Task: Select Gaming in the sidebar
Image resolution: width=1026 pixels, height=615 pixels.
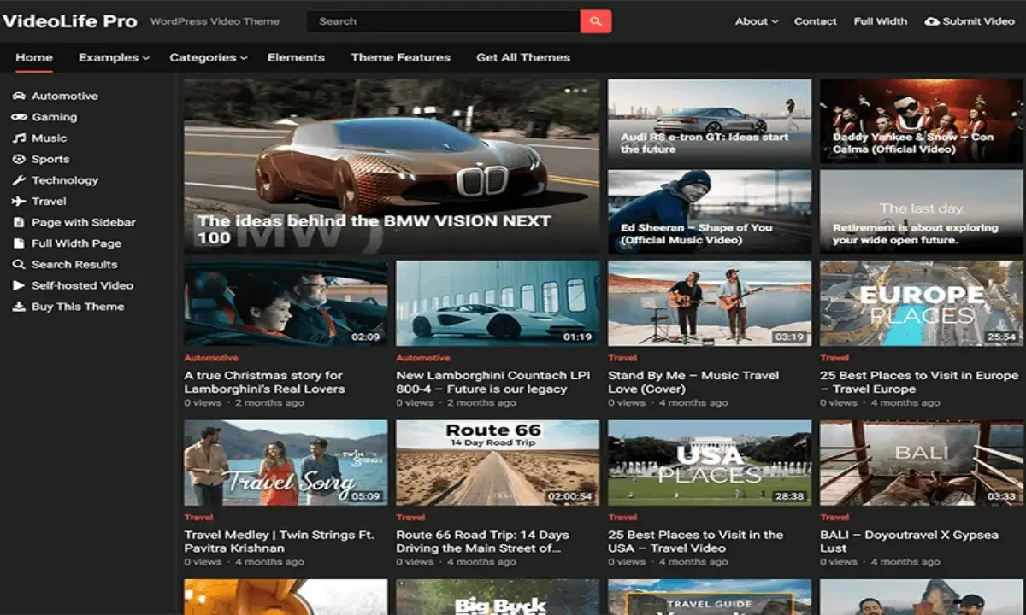Action: pos(55,117)
